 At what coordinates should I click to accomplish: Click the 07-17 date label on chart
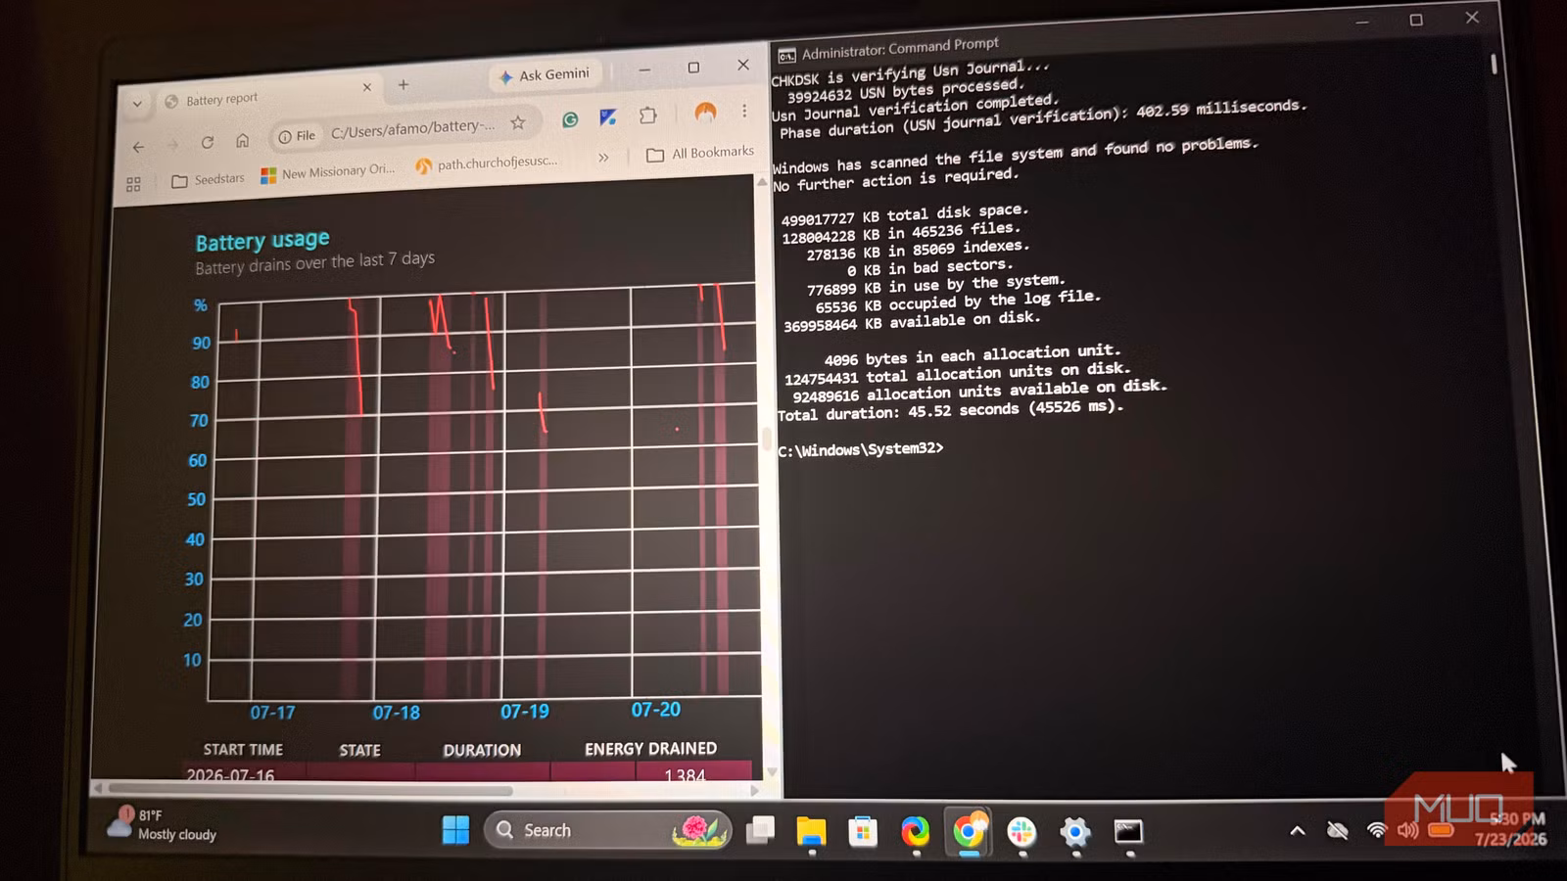click(x=272, y=713)
